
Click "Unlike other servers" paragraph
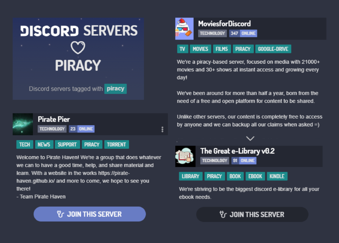pos(250,121)
